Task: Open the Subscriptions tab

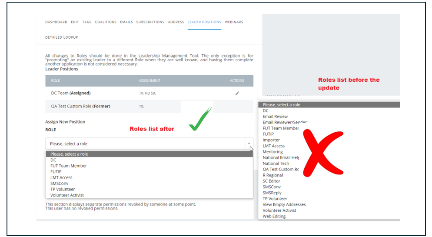Action: pos(150,22)
